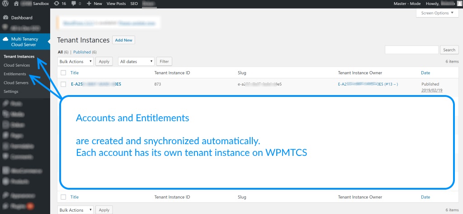The width and height of the screenshot is (463, 214).
Task: Go to Tenant Instances submenu
Action: pos(19,56)
